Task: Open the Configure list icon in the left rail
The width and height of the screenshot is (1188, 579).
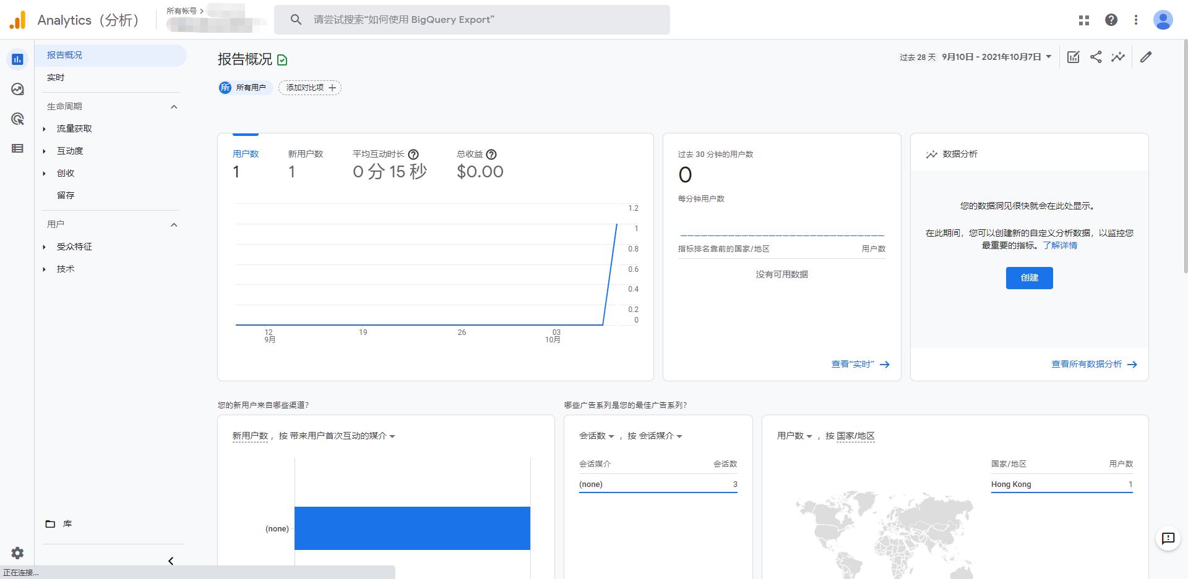Action: pyautogui.click(x=17, y=148)
